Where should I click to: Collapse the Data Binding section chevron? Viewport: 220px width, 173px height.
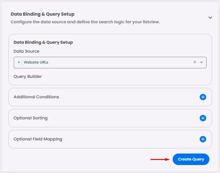[210, 18]
